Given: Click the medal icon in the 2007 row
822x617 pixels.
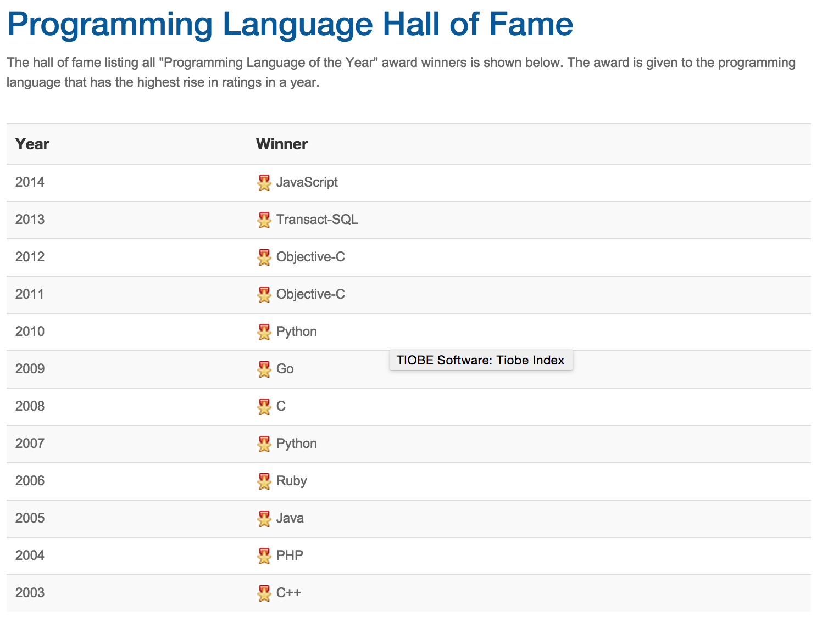Looking at the screenshot, I should [x=264, y=444].
